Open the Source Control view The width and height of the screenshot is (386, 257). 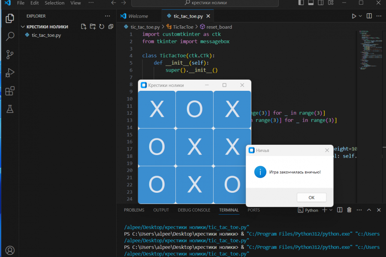(10, 54)
